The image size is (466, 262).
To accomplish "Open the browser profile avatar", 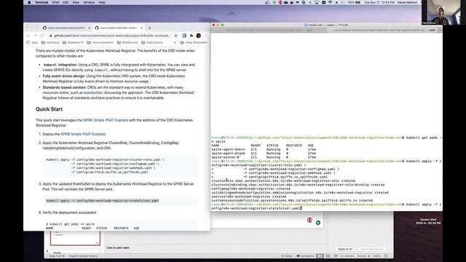I will pos(199,36).
